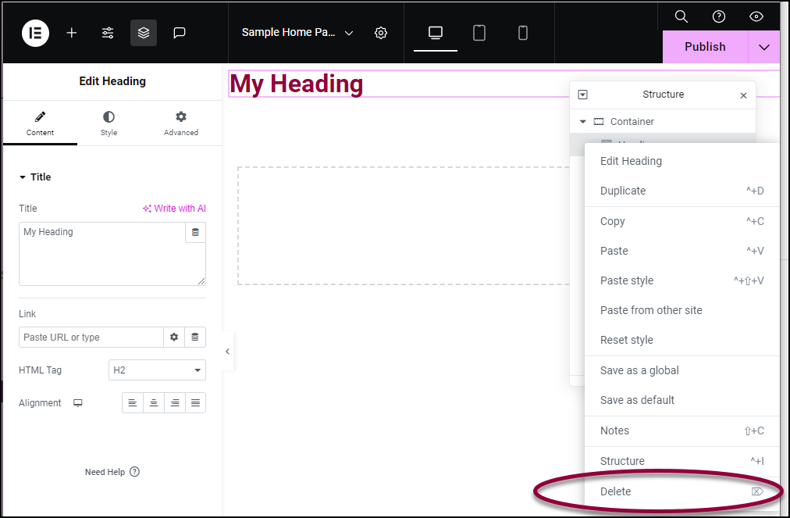790x518 pixels.
Task: Toggle the Structure layers icon
Action: click(x=144, y=34)
